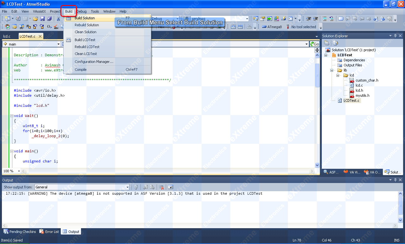Click Clear All icon in Output toolbar
The height and width of the screenshot is (244, 405).
tap(161, 187)
